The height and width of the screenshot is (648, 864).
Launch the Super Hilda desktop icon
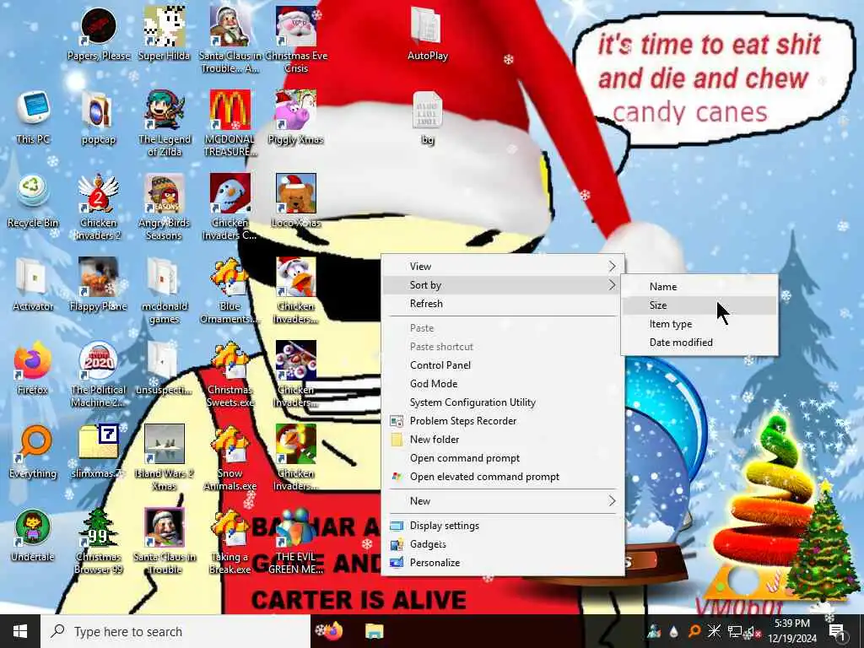[165, 34]
